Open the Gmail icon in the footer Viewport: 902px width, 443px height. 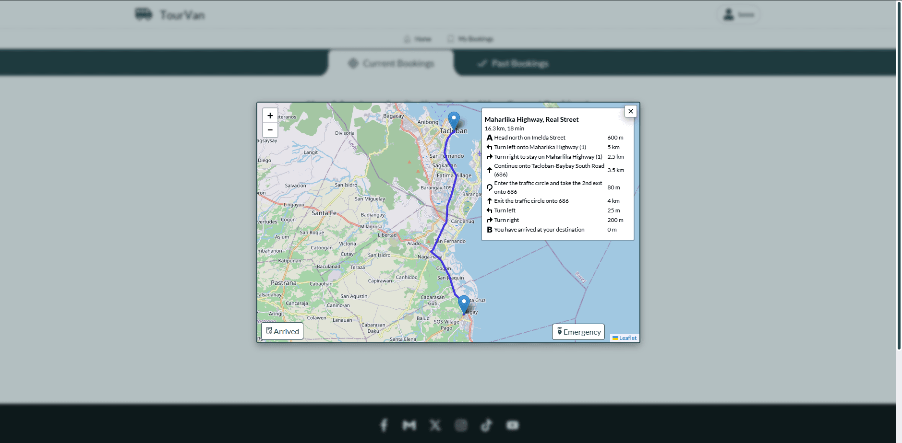tap(409, 425)
